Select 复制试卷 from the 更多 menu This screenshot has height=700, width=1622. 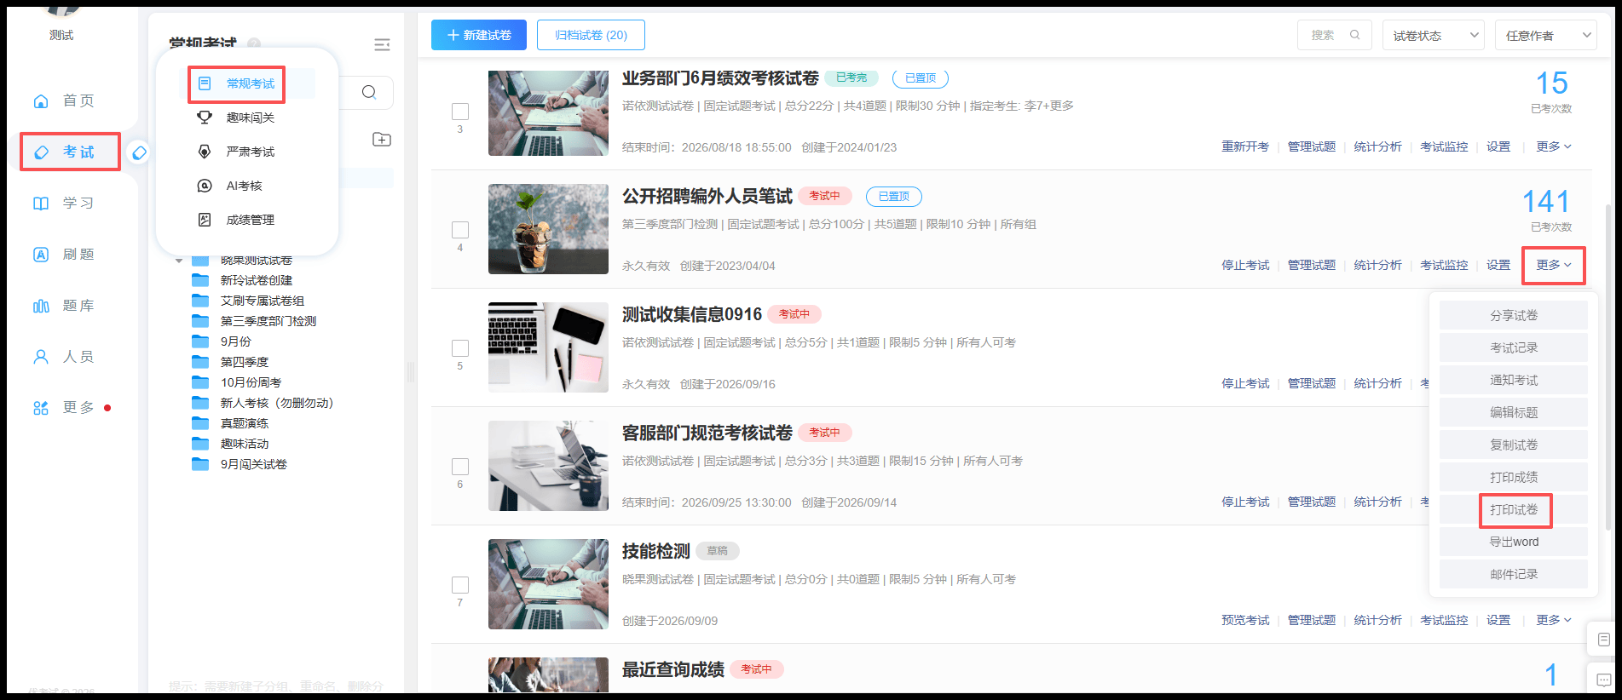(x=1514, y=445)
